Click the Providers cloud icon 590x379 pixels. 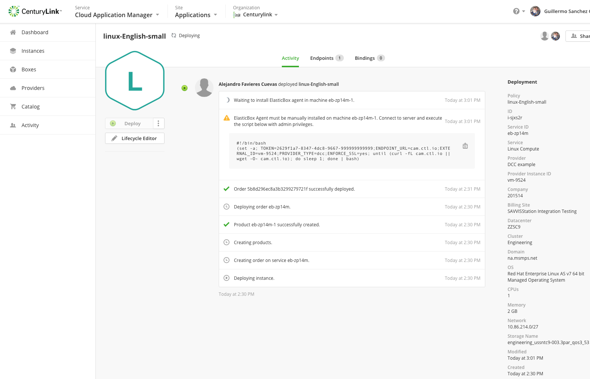13,88
